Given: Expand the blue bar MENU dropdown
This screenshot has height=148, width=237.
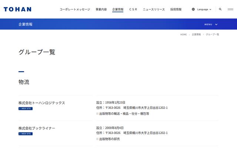Looking at the screenshot, I should click(211, 24).
